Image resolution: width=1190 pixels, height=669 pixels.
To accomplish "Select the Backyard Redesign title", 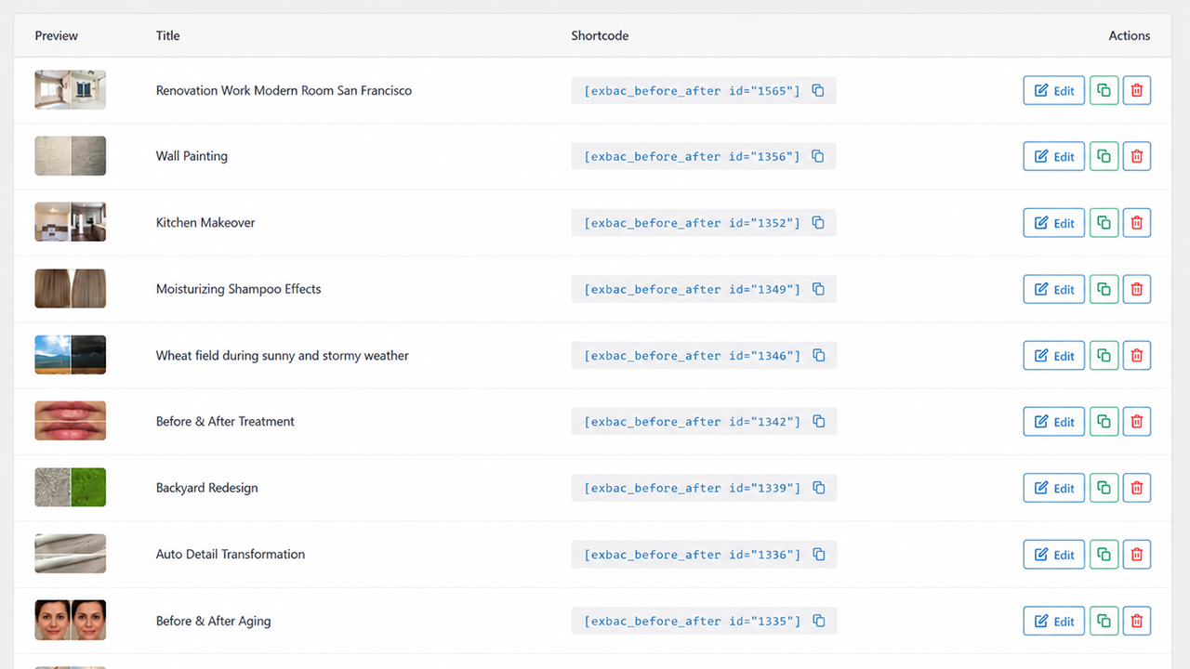I will click(207, 488).
